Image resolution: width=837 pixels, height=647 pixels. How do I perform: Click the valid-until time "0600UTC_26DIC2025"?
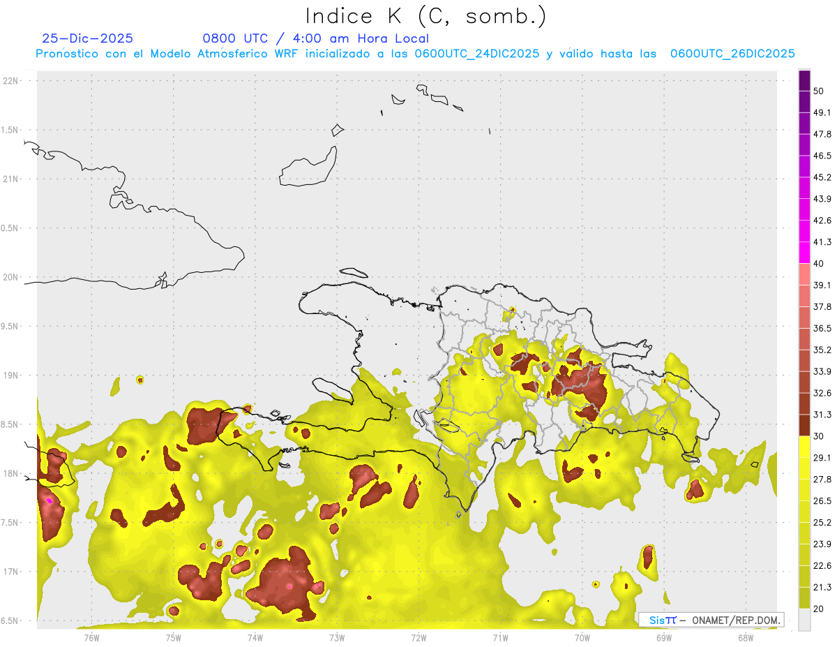point(732,54)
